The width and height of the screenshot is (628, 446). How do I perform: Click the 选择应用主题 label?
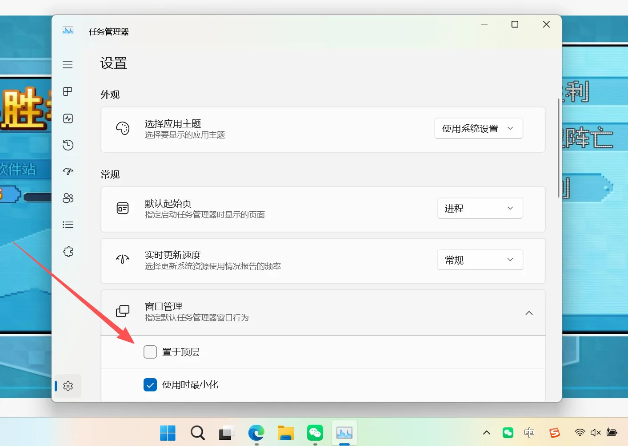tap(173, 124)
